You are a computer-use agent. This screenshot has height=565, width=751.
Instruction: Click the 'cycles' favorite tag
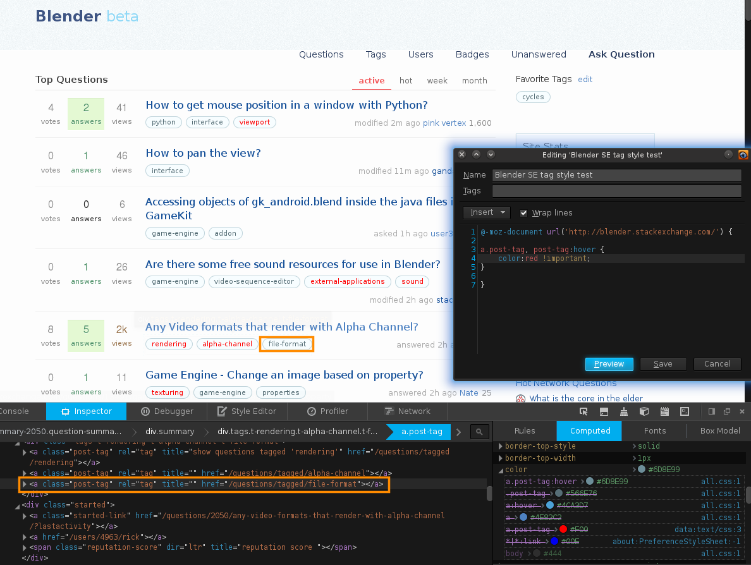(533, 97)
